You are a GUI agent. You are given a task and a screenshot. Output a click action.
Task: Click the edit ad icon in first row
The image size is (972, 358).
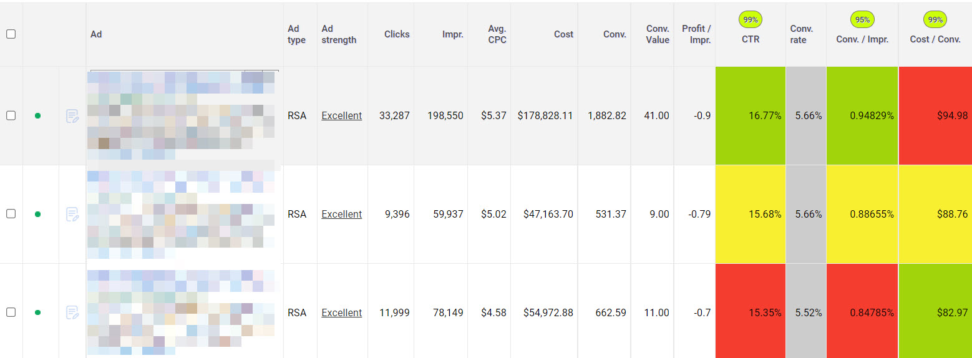pyautogui.click(x=72, y=116)
